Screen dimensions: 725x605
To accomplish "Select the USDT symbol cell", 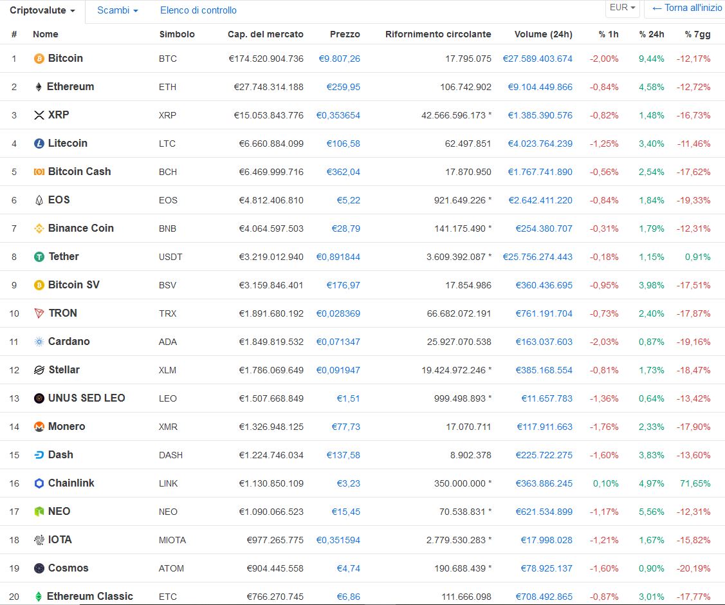I will (170, 257).
